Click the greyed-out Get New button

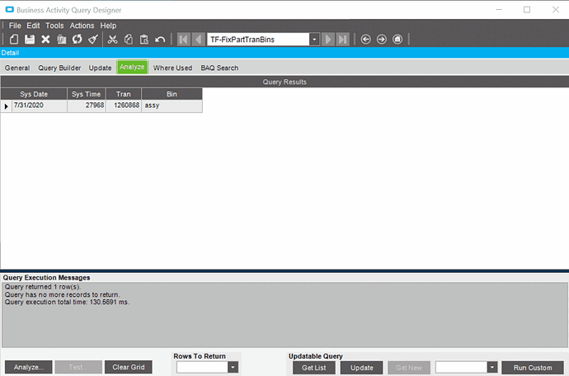pyautogui.click(x=409, y=368)
